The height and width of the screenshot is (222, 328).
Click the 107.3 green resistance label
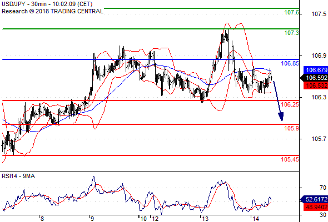coord(292,33)
